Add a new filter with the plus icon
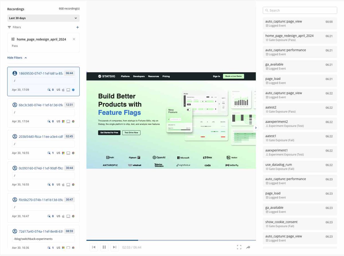Viewport: 344px width, 256px height. point(77,27)
